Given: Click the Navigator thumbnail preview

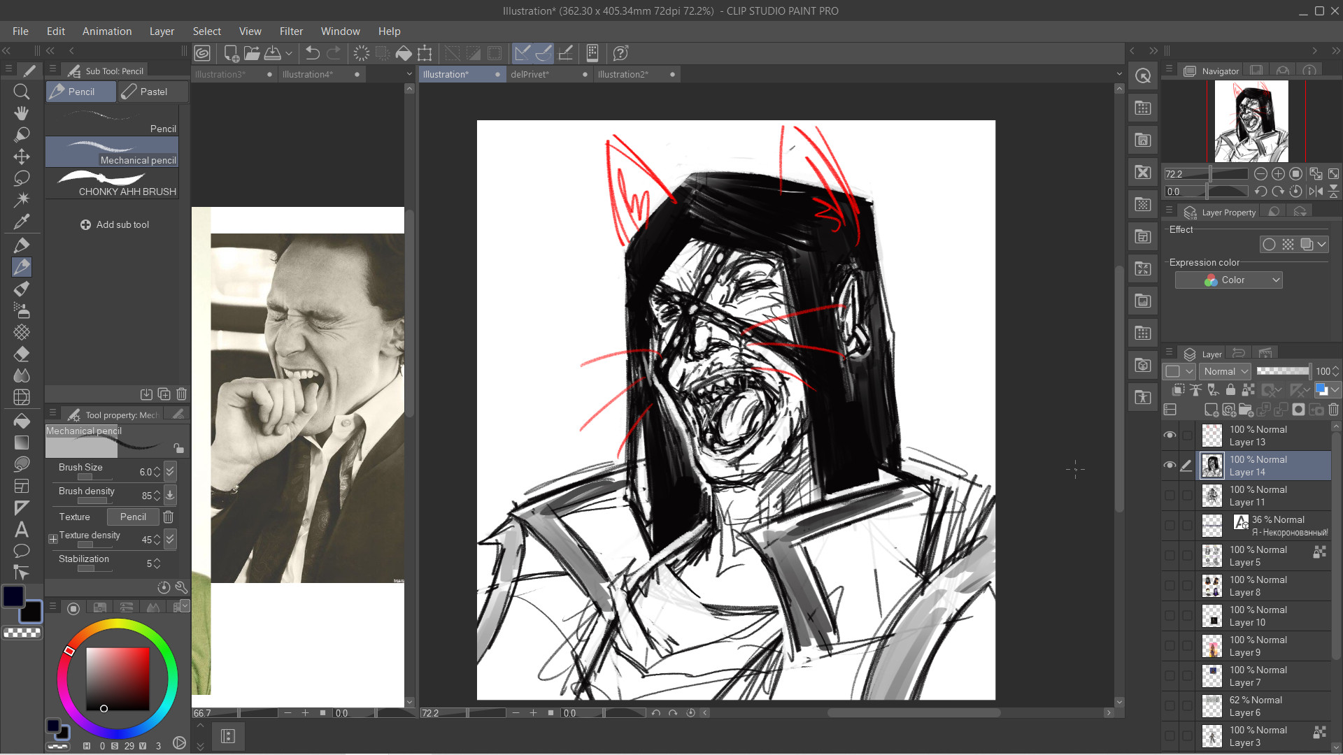Looking at the screenshot, I should 1251,122.
